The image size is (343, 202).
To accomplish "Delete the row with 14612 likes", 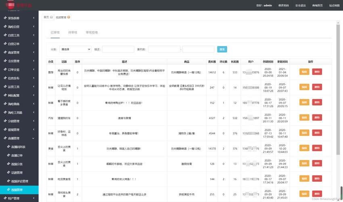I will pyautogui.click(x=317, y=72).
